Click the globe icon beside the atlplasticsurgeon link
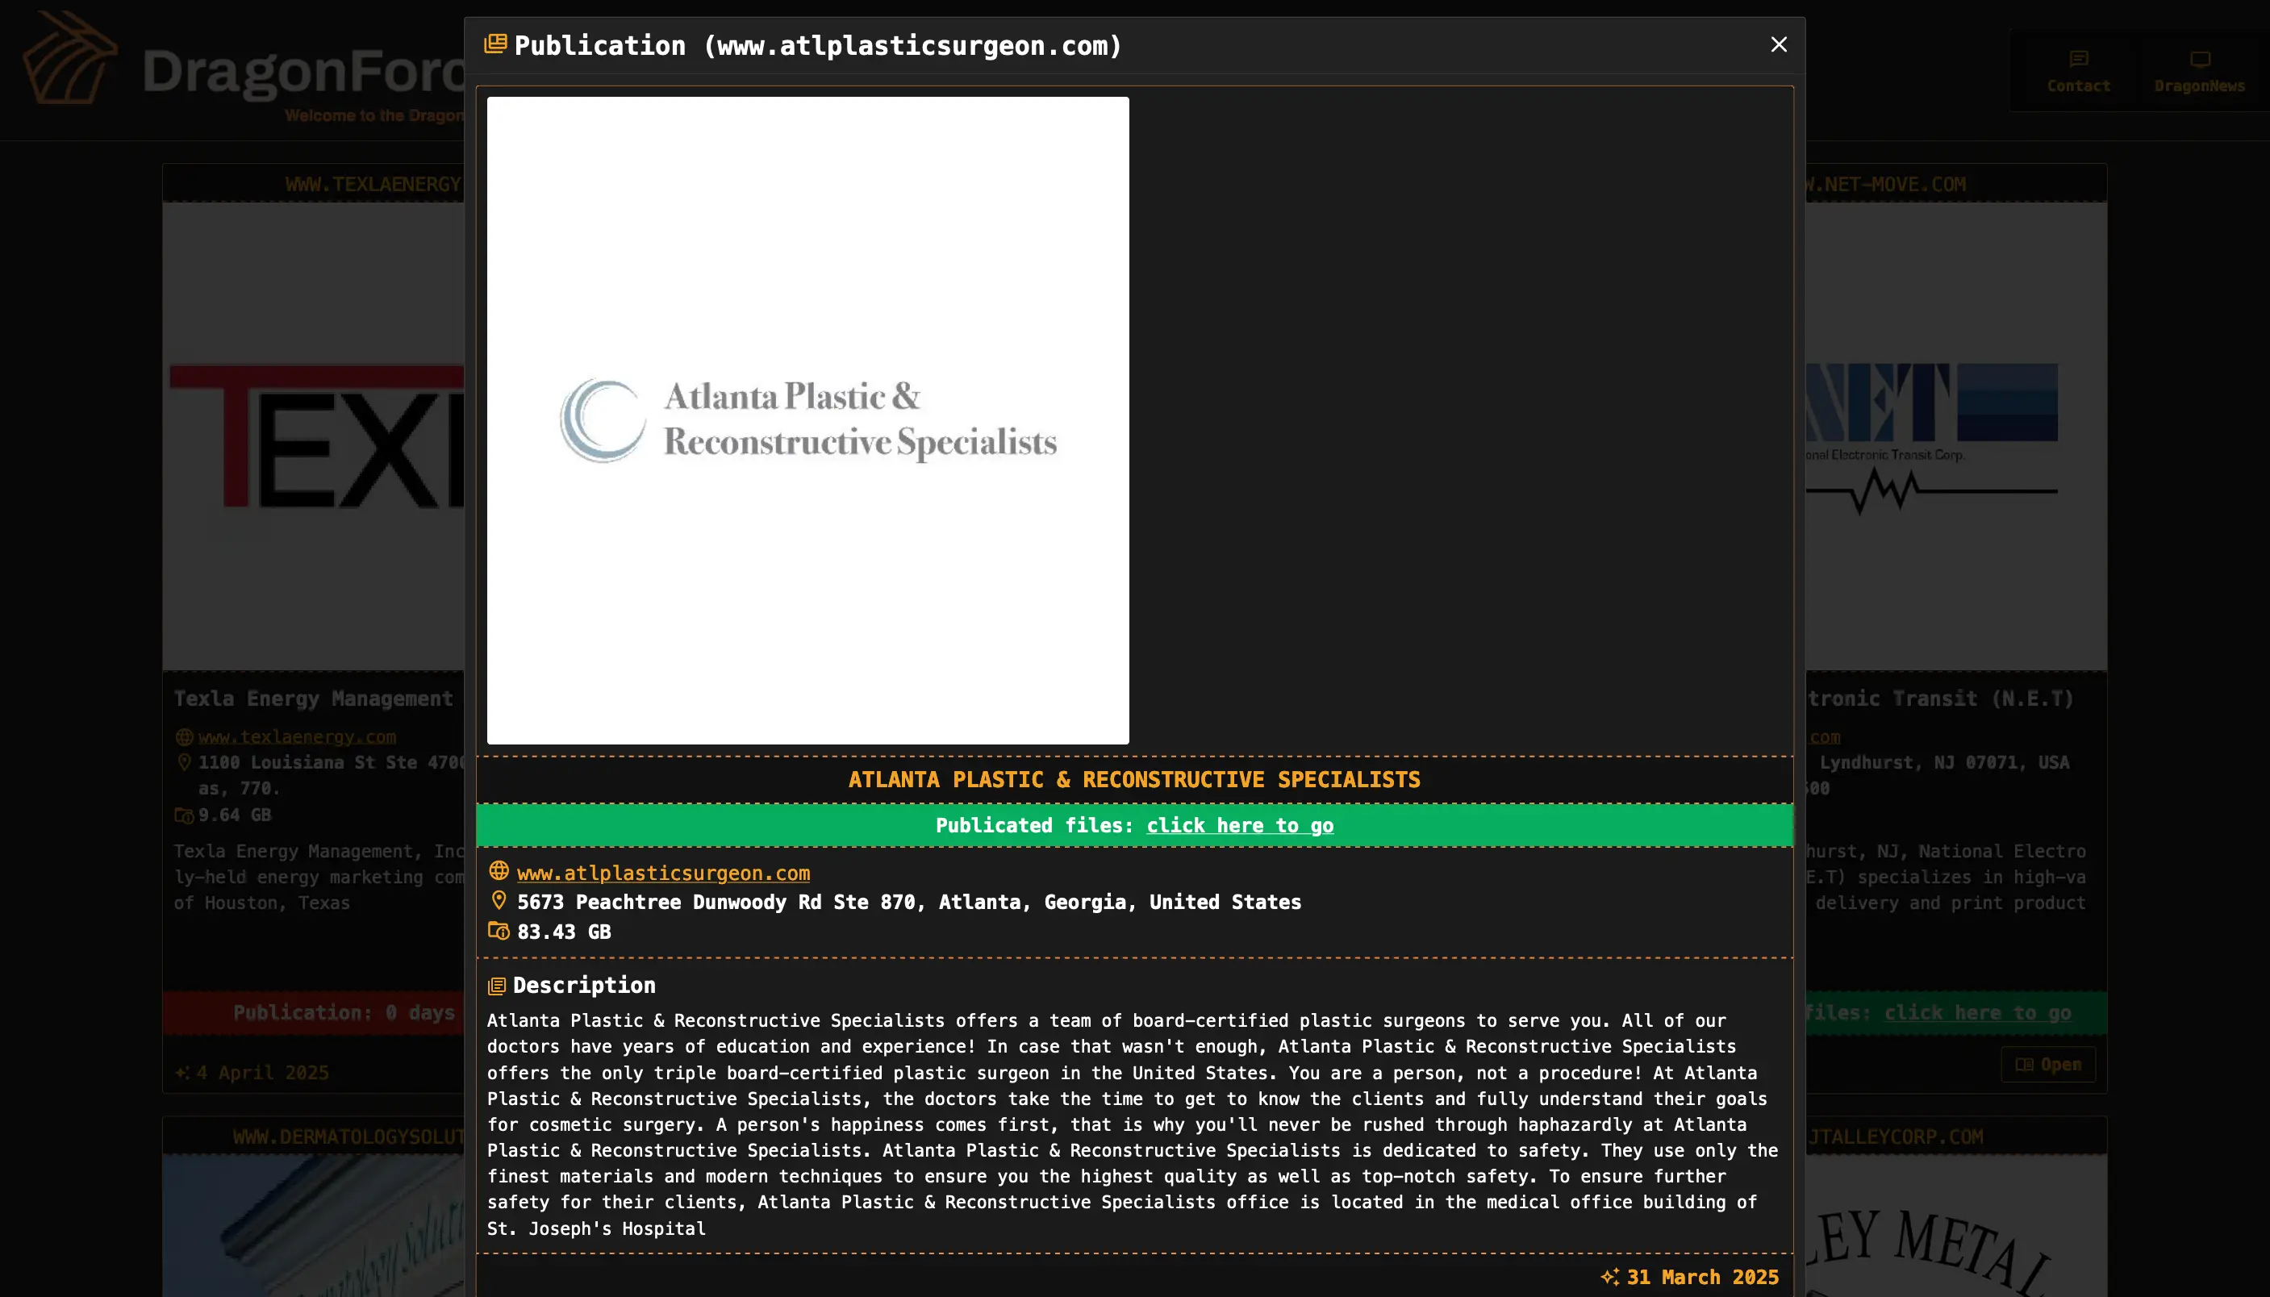 (499, 871)
